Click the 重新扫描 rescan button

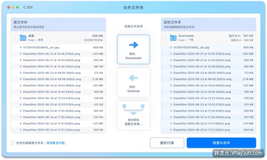click(167, 143)
